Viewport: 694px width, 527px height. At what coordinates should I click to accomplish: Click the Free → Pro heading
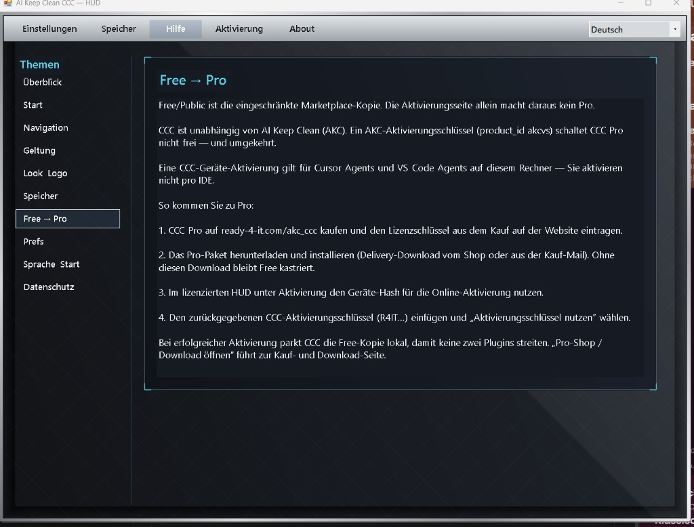[193, 80]
